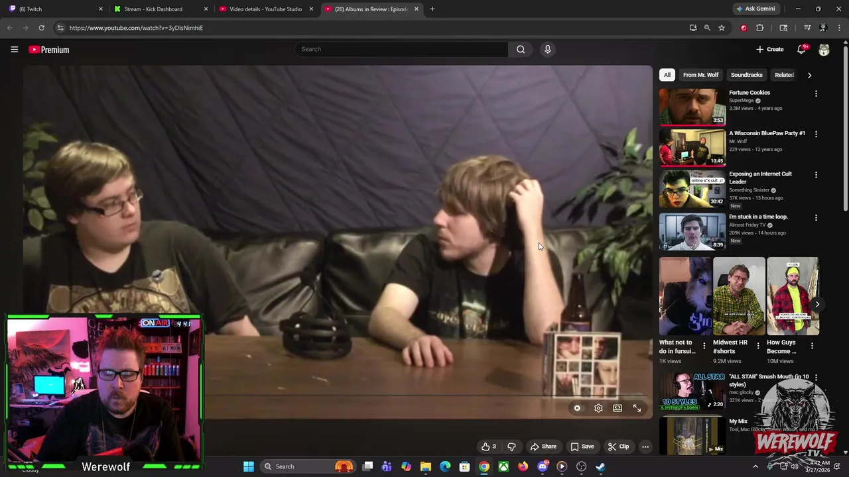Show next Shorts with right arrow
The height and width of the screenshot is (477, 849).
817,304
